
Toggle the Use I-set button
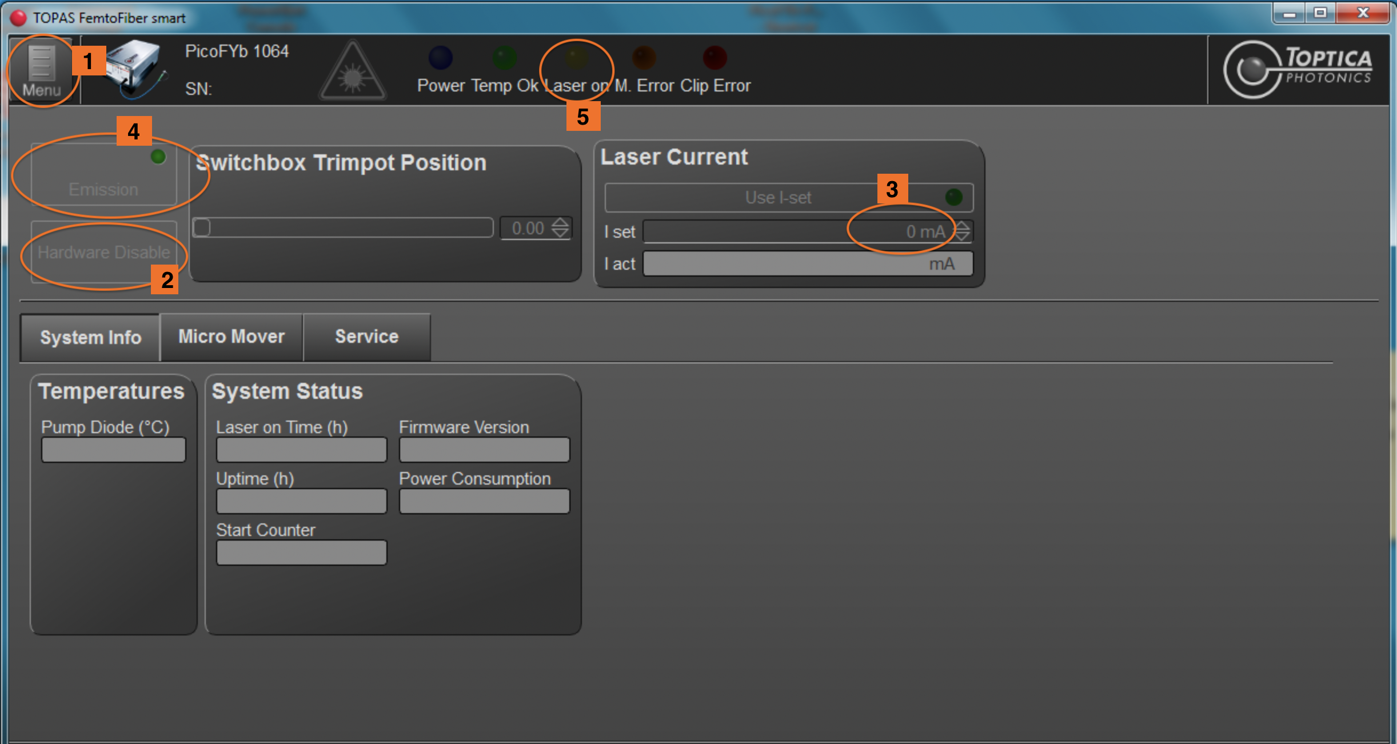[x=789, y=198]
